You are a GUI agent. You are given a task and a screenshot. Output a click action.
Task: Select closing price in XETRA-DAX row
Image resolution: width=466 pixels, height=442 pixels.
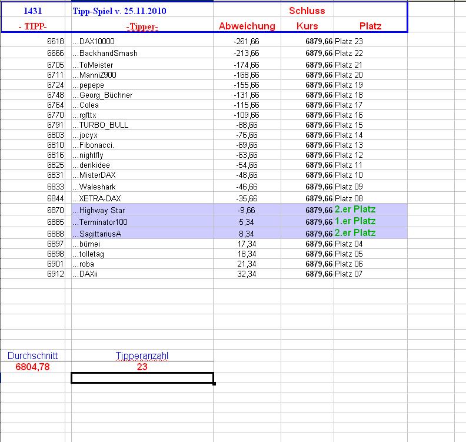[x=307, y=198]
